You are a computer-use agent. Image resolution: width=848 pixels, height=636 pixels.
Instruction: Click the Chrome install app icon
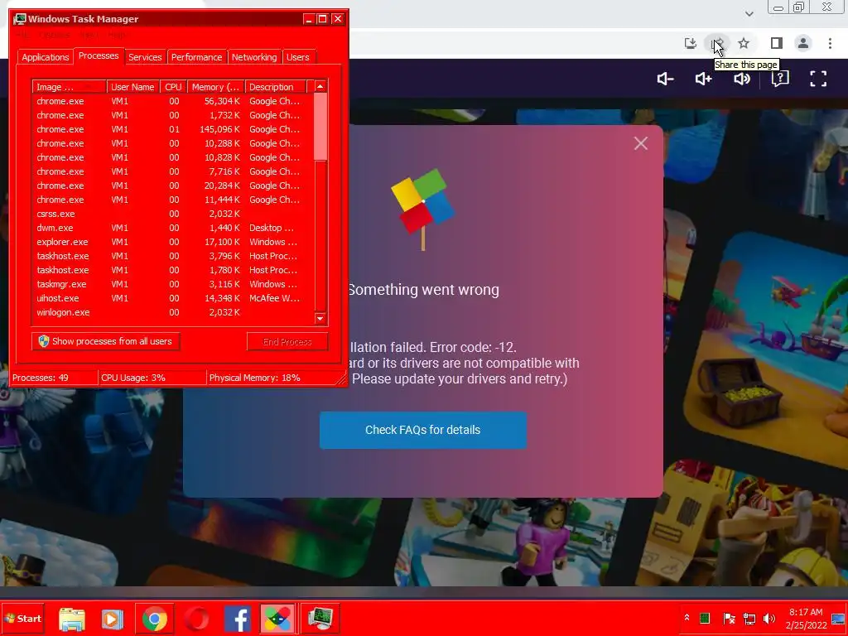pyautogui.click(x=690, y=43)
